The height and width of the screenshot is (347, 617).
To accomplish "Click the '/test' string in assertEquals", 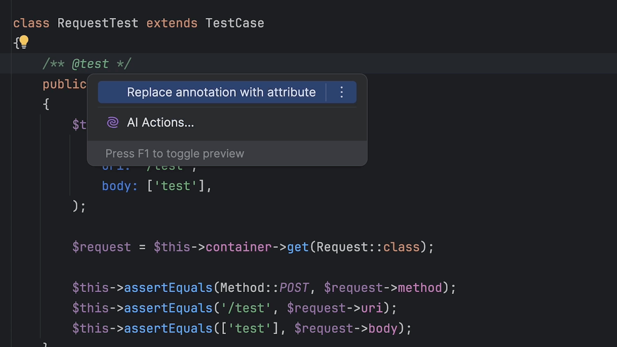I will 246,308.
